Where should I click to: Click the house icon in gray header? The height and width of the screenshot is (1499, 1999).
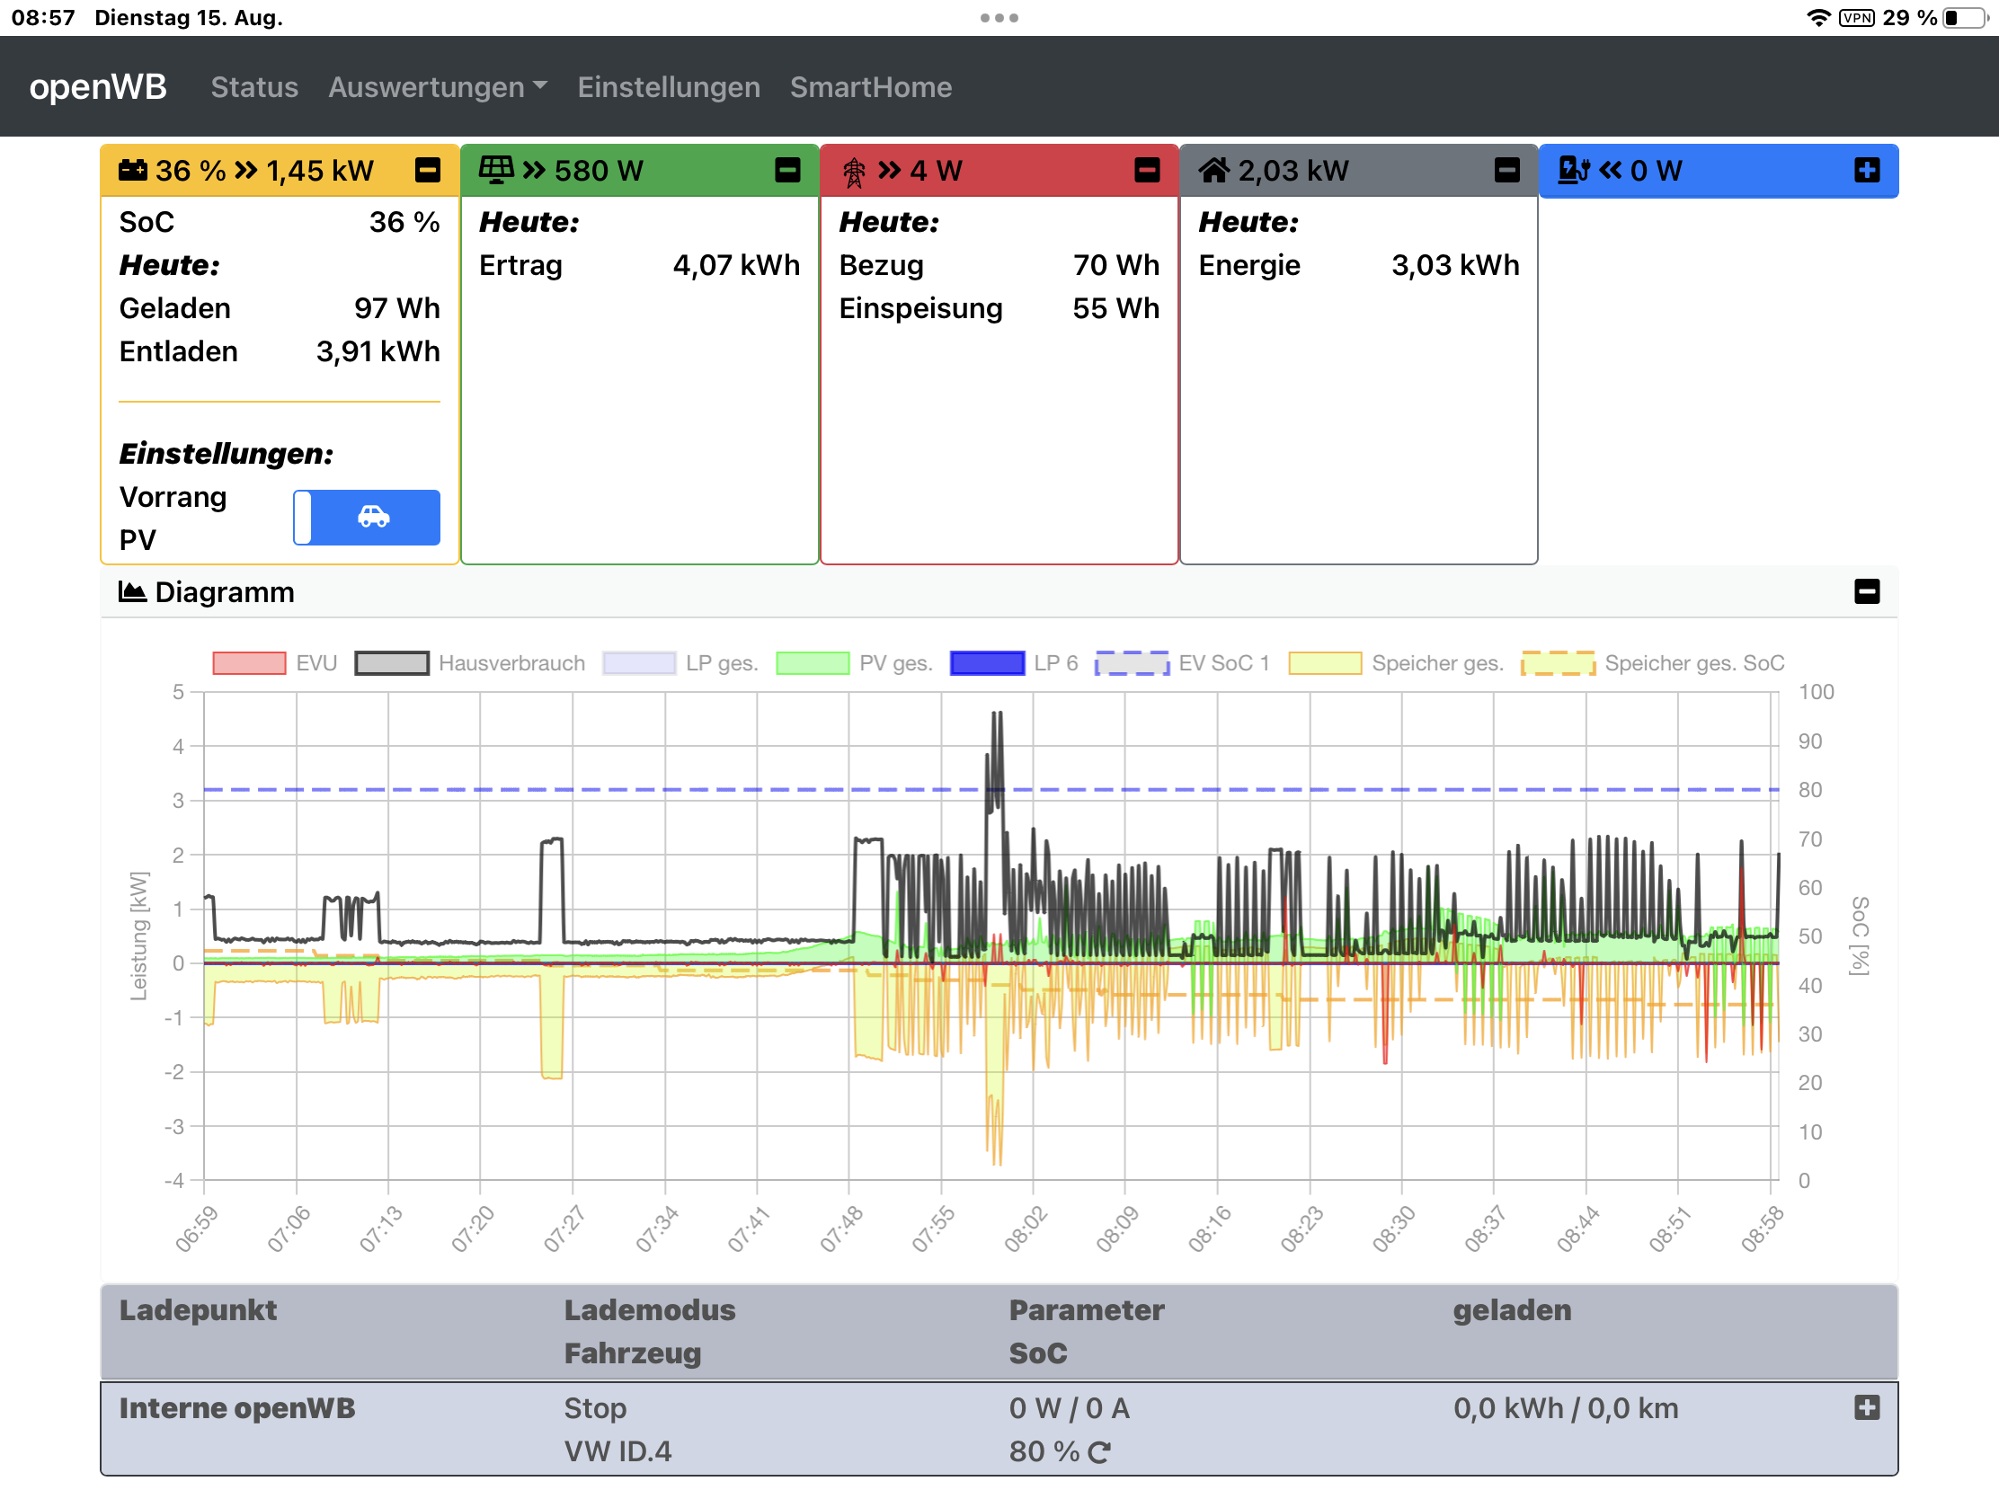[x=1213, y=170]
